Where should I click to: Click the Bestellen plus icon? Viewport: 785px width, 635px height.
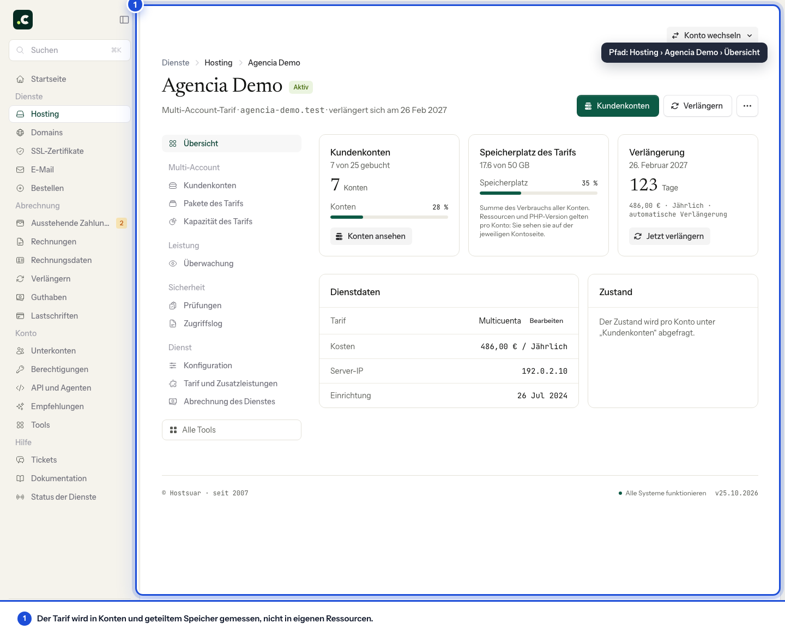(x=20, y=188)
